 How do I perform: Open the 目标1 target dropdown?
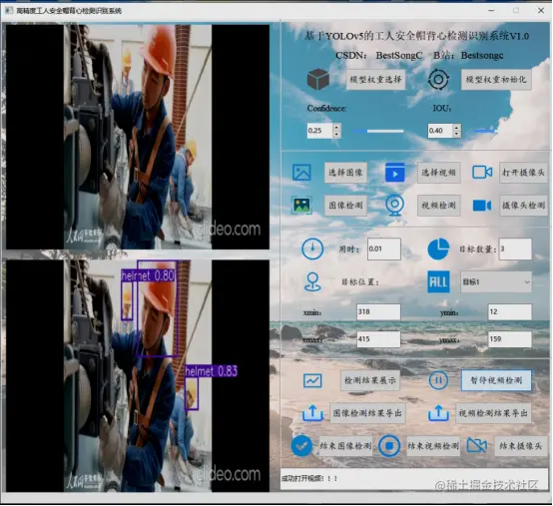(495, 282)
